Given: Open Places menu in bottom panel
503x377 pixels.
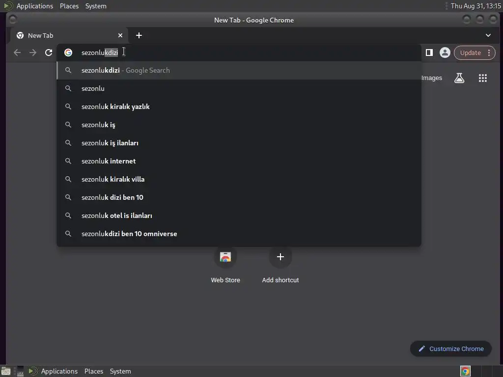Looking at the screenshot, I should pyautogui.click(x=94, y=371).
